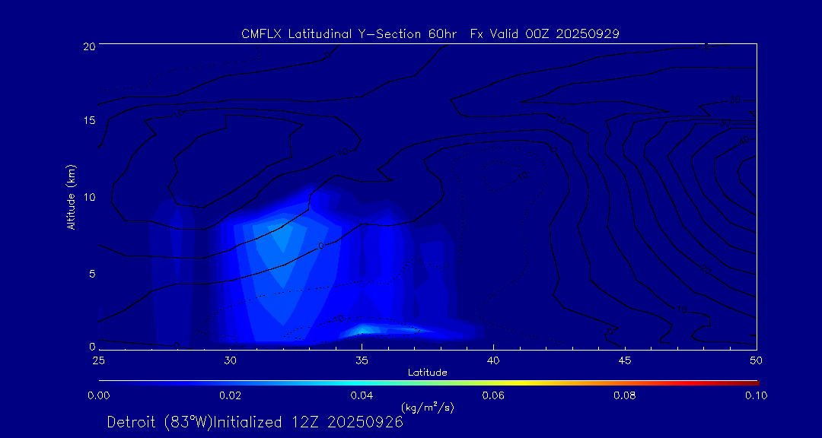Click the altitude 15 tick label
Viewport: 822px width, 438px height.
click(x=88, y=122)
